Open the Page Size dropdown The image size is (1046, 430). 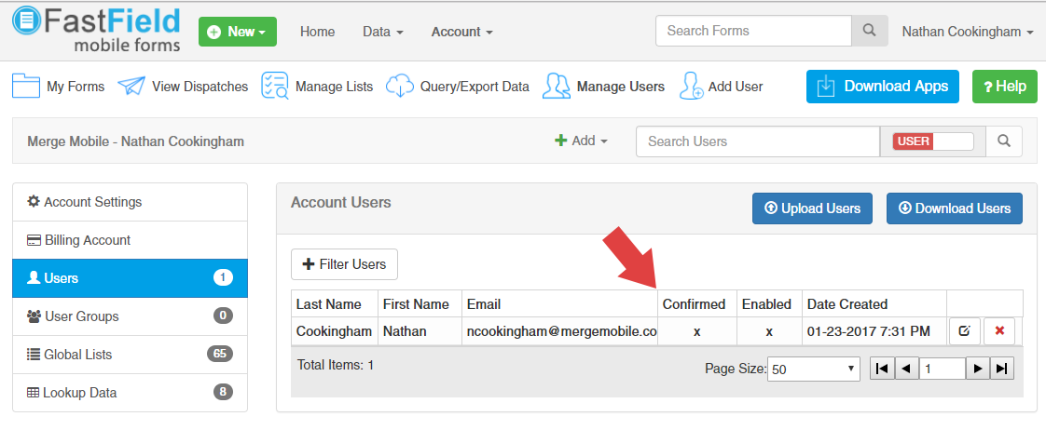pyautogui.click(x=814, y=369)
